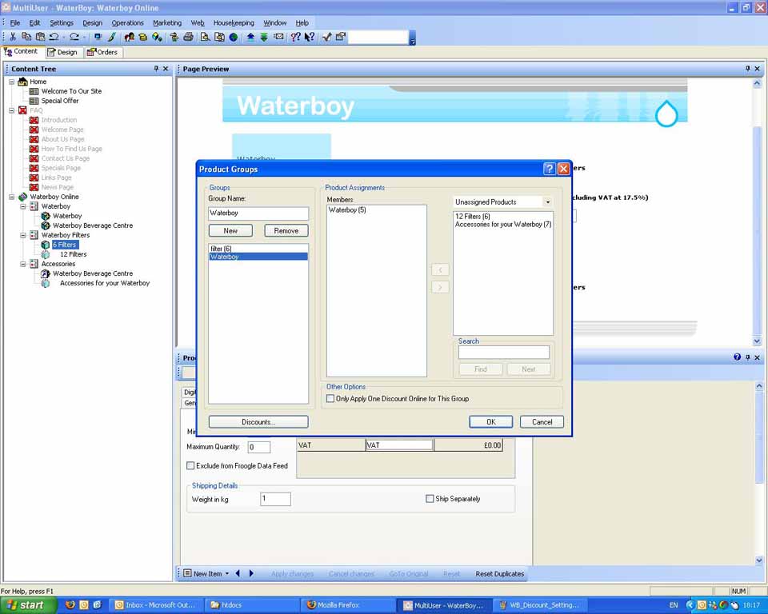Viewport: 768px width, 614px height.
Task: Tick Exclude from Froogle Data Feed
Action: 190,465
